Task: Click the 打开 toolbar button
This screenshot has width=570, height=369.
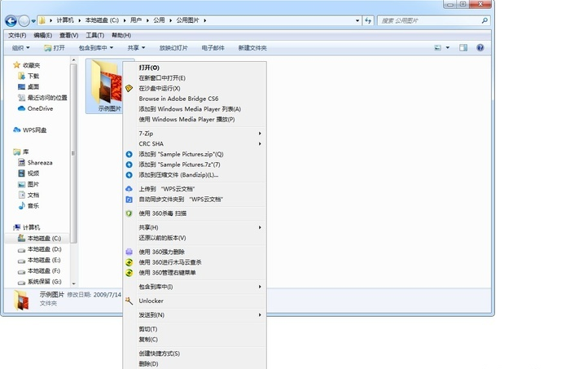Action: pos(55,48)
